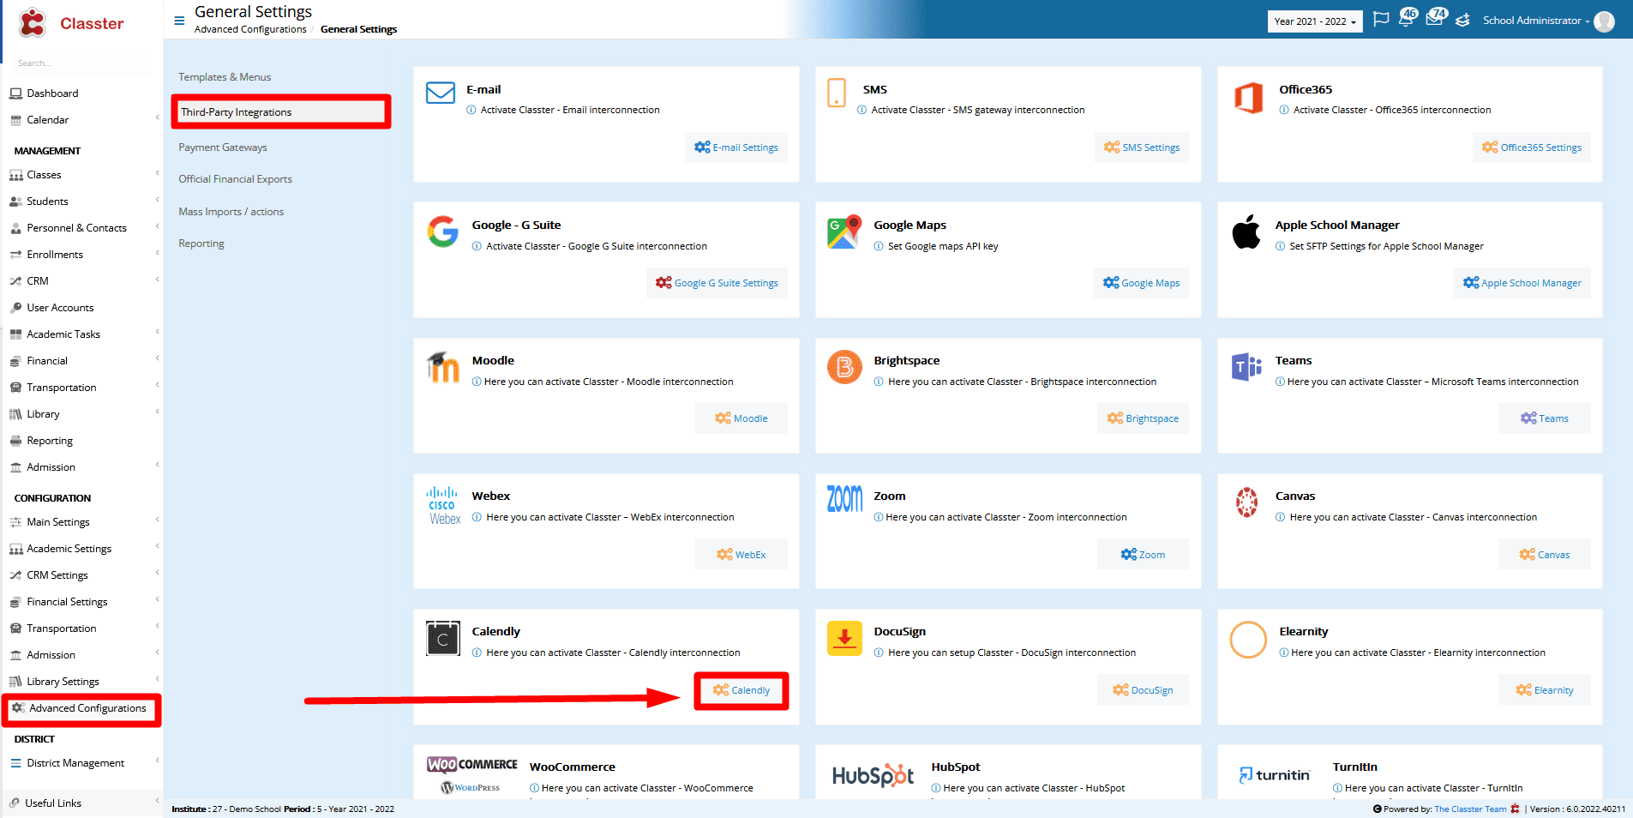Click the WooCommerce logo
Viewport: 1633px width, 818px height.
[x=472, y=774]
